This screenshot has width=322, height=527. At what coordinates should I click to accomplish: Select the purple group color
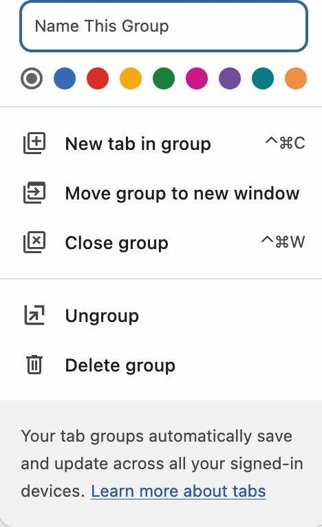coord(230,78)
